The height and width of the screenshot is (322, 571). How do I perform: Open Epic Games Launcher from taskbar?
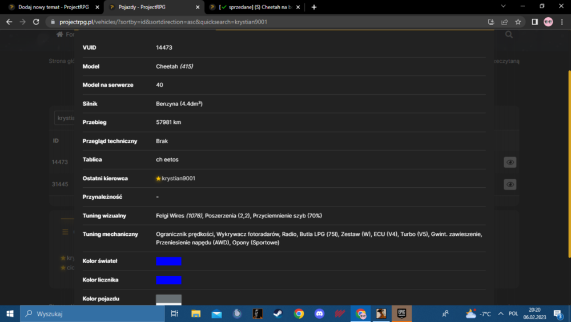click(401, 313)
